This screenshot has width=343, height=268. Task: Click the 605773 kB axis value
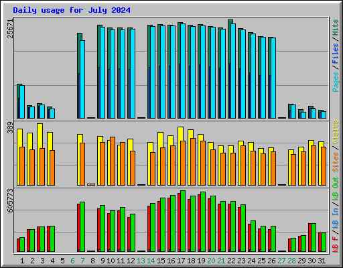click(x=10, y=201)
